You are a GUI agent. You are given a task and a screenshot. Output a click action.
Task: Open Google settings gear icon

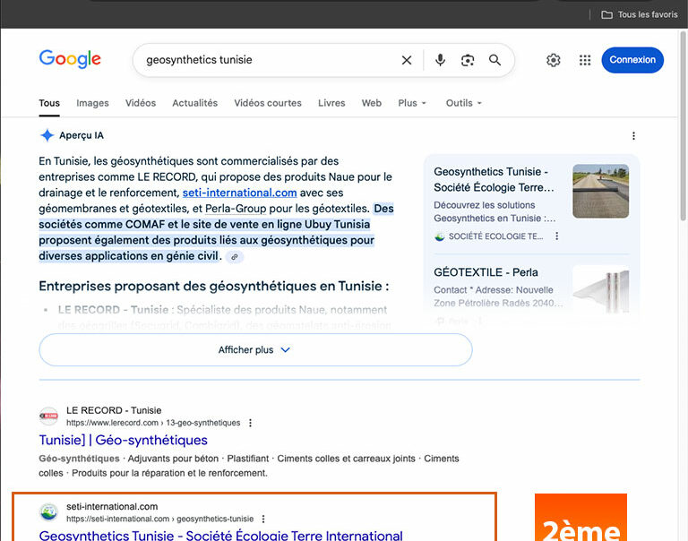(554, 60)
